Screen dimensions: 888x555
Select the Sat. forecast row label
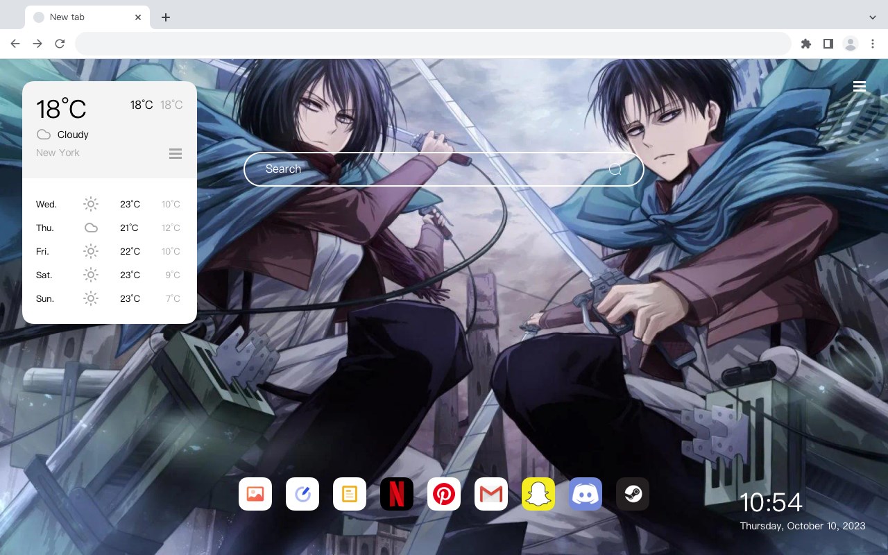pyautogui.click(x=44, y=275)
